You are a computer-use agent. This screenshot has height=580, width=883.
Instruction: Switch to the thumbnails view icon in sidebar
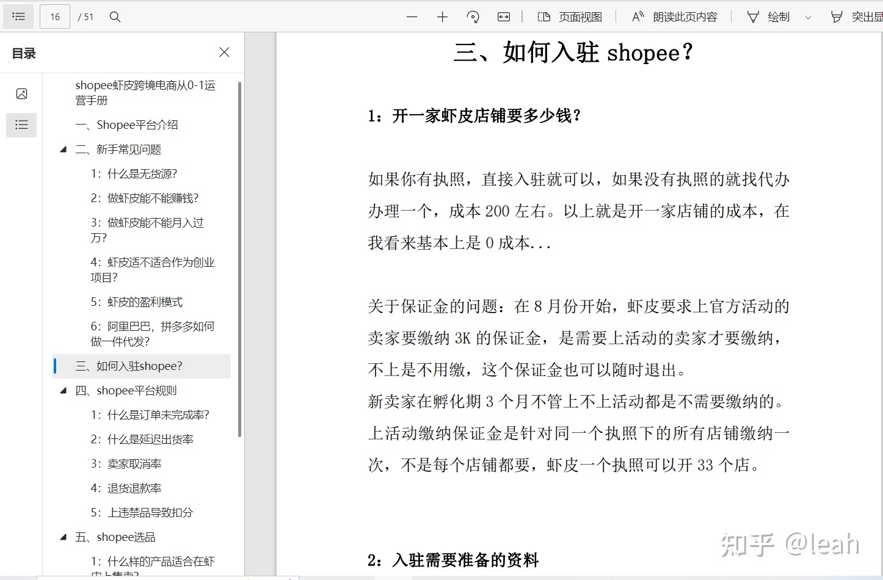(x=21, y=93)
